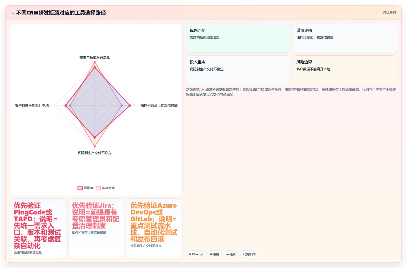Screen dimensions: 407x268
Task: Click the 客户数据不能离开本地 radar axis label
Action: click(x=32, y=105)
